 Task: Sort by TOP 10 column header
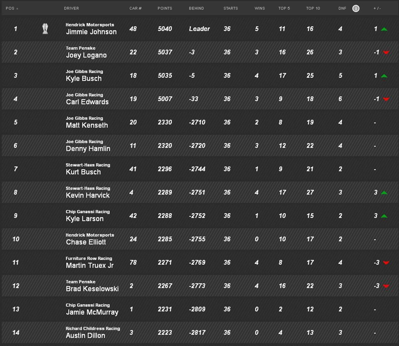(313, 8)
